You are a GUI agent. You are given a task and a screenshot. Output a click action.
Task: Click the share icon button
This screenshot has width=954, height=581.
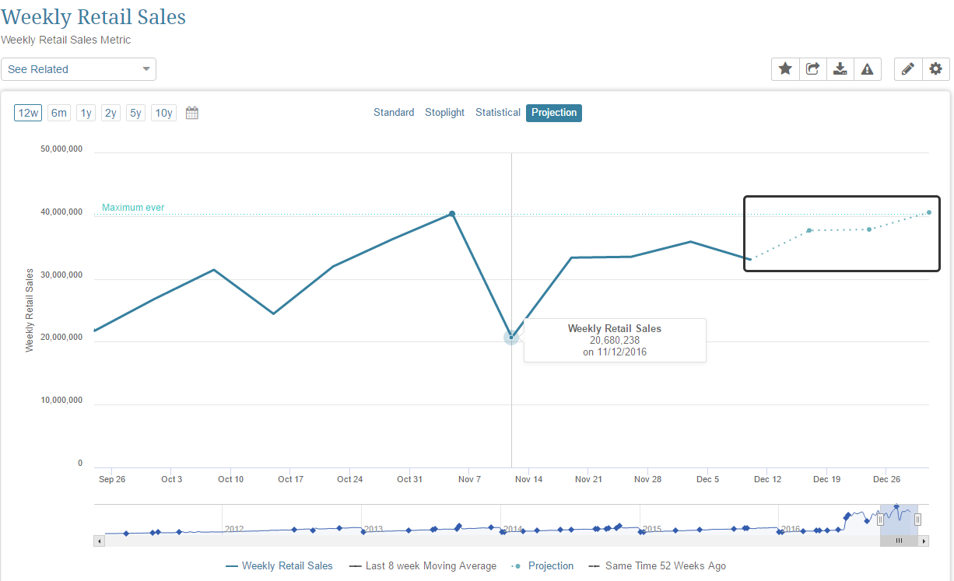(812, 69)
